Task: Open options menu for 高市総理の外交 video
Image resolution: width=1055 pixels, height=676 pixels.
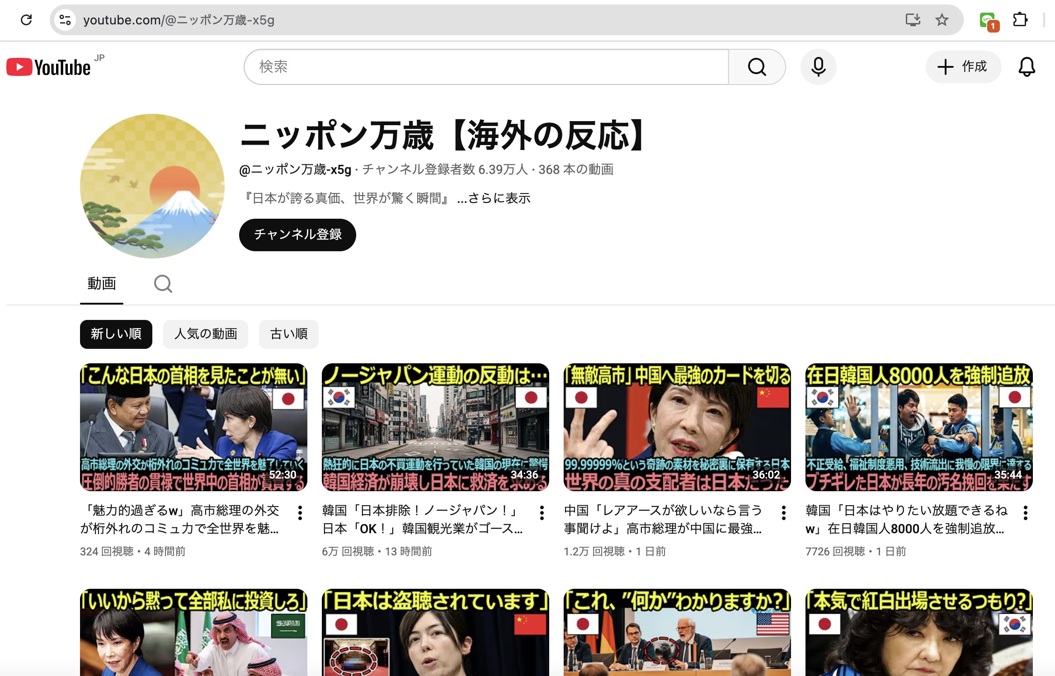Action: [300, 512]
